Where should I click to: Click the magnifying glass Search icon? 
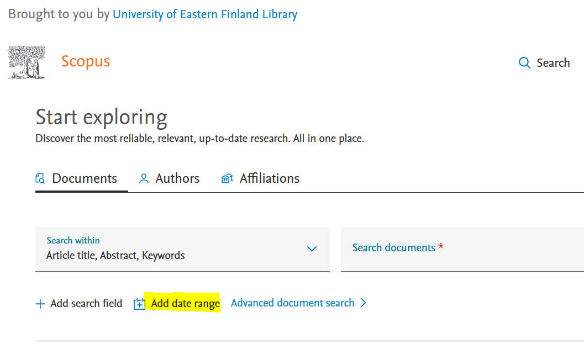(x=524, y=62)
